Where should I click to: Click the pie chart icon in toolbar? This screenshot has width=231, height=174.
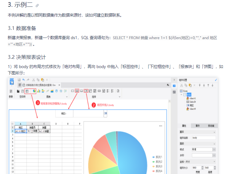(x=34, y=91)
